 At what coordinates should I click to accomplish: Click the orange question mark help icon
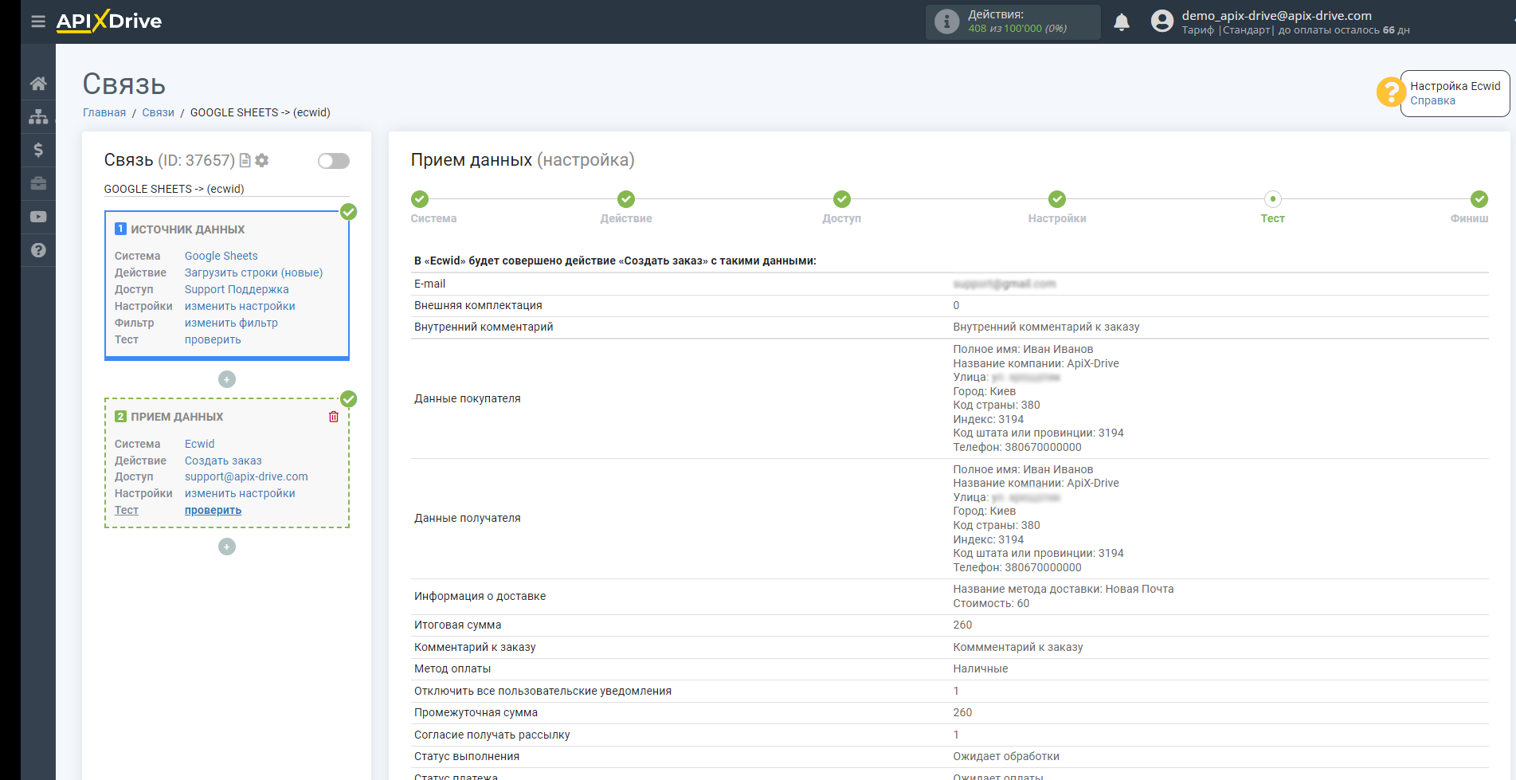point(1390,92)
